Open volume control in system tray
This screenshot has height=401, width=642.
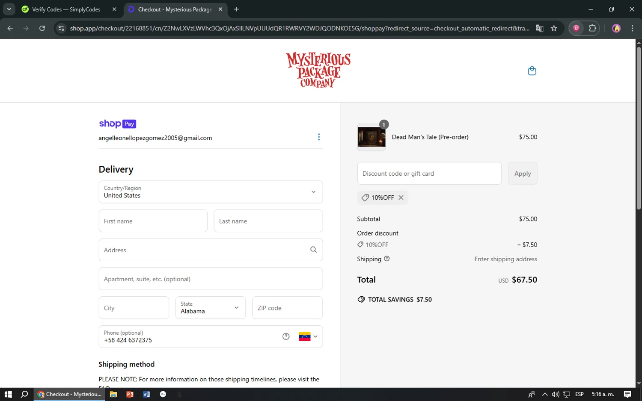[x=555, y=394]
